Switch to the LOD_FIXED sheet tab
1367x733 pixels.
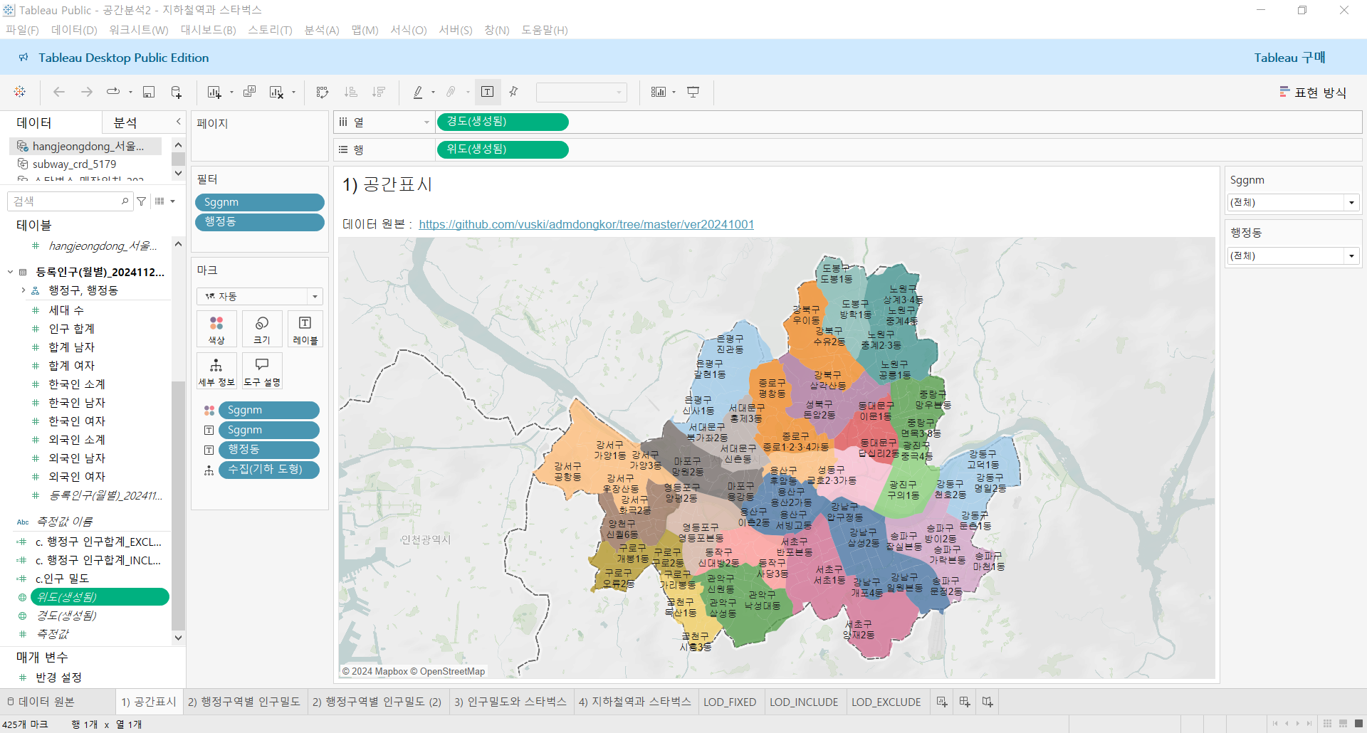(x=730, y=702)
